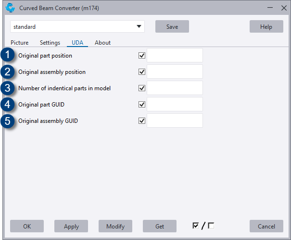Click the Original part position input field
This screenshot has width=291, height=240.
(175, 56)
